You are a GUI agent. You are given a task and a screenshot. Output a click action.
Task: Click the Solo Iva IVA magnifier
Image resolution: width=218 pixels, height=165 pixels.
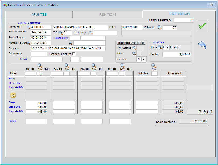[x=154, y=65]
